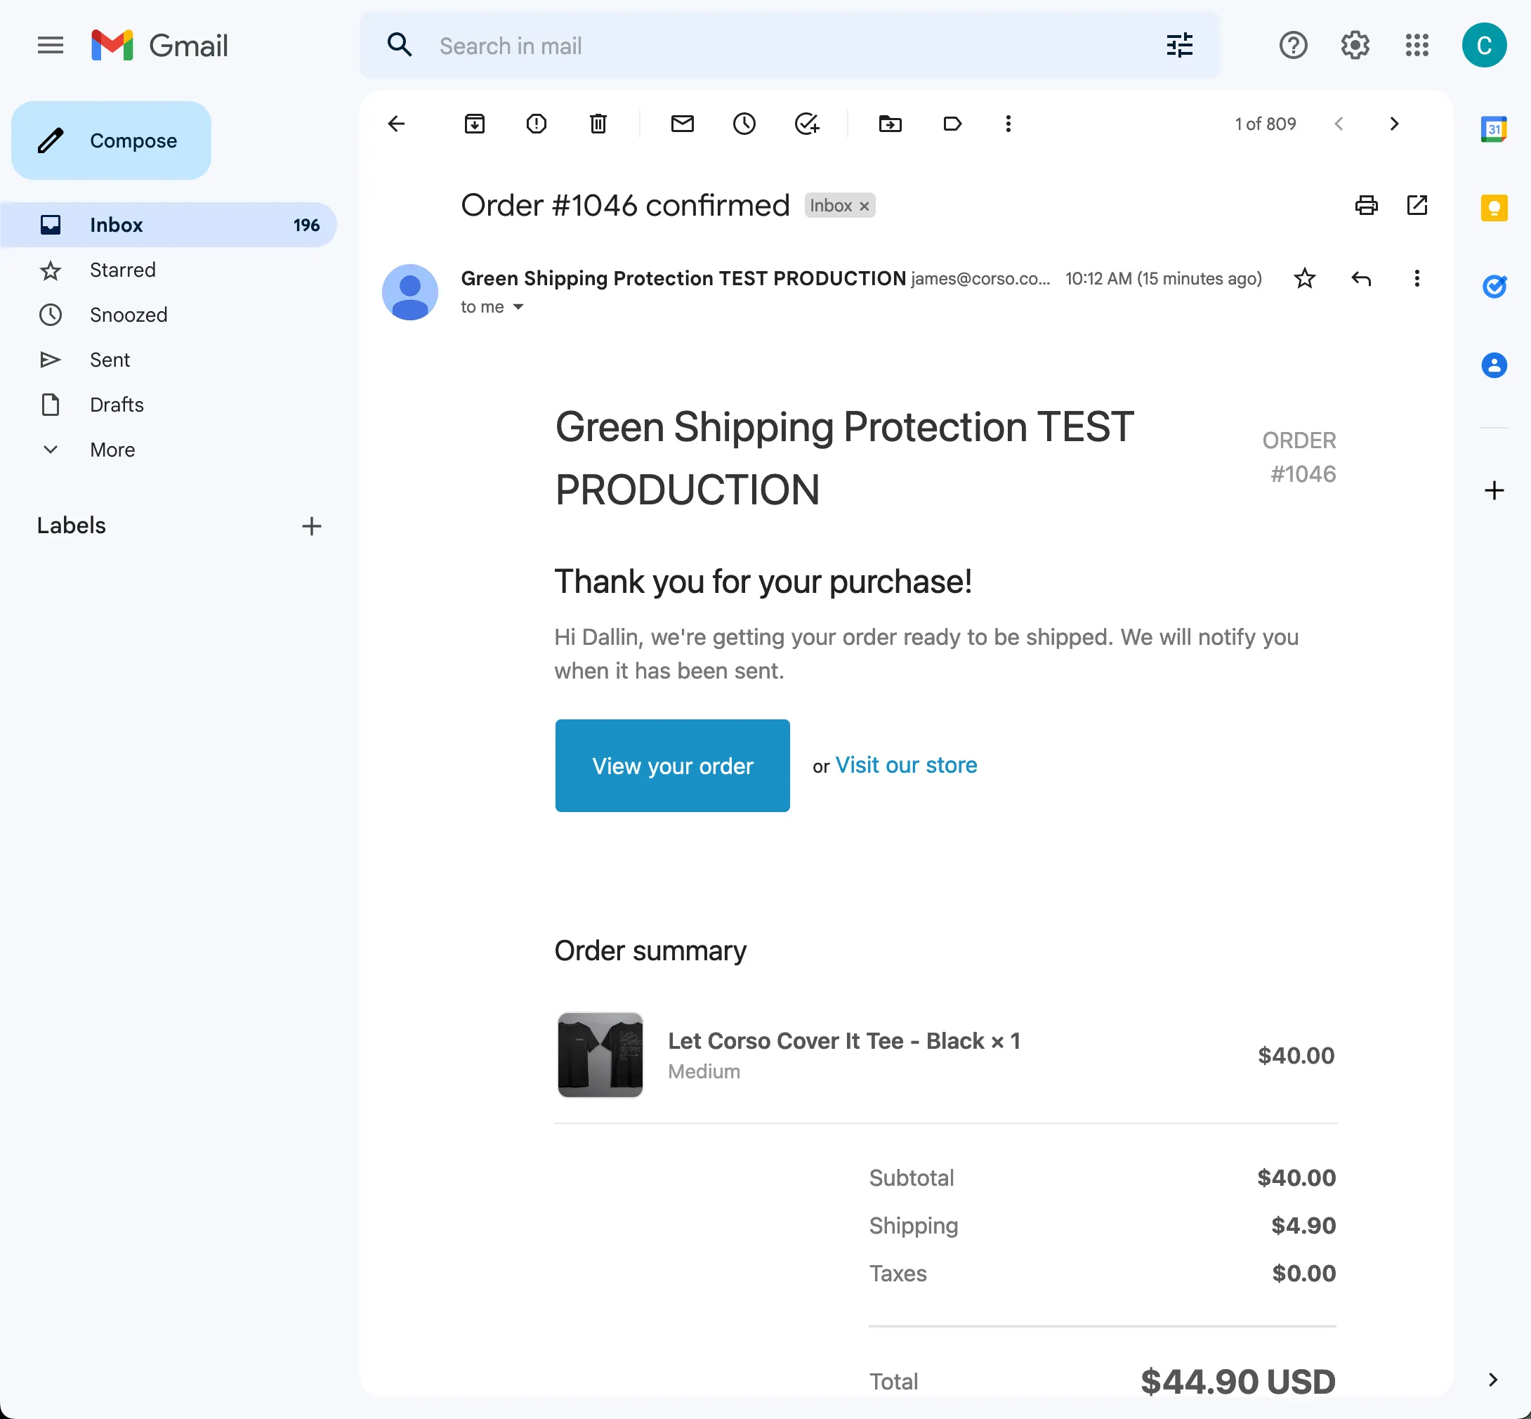Go to the previous email
The width and height of the screenshot is (1531, 1419).
tap(1339, 124)
